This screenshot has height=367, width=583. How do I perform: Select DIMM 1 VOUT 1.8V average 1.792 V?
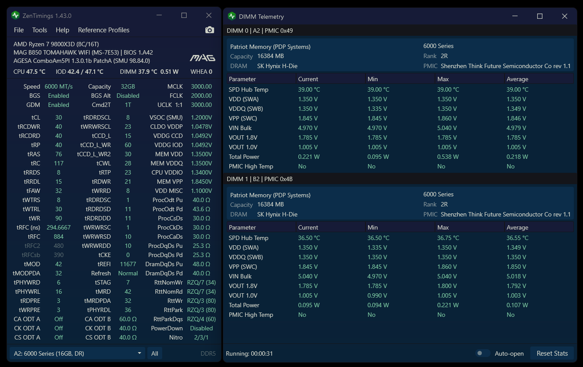click(x=516, y=286)
